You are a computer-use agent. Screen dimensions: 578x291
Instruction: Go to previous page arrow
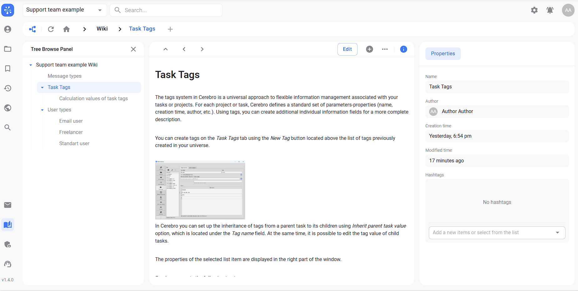[x=184, y=49]
